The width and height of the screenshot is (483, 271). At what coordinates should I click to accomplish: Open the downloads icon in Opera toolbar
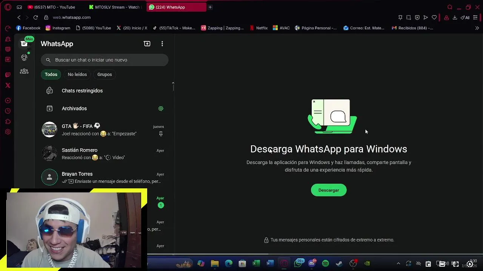point(455,17)
